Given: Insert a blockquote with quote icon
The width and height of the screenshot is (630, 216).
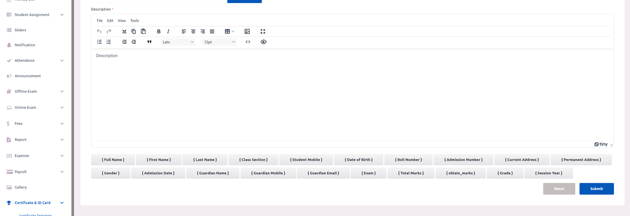Looking at the screenshot, I should coord(150,42).
